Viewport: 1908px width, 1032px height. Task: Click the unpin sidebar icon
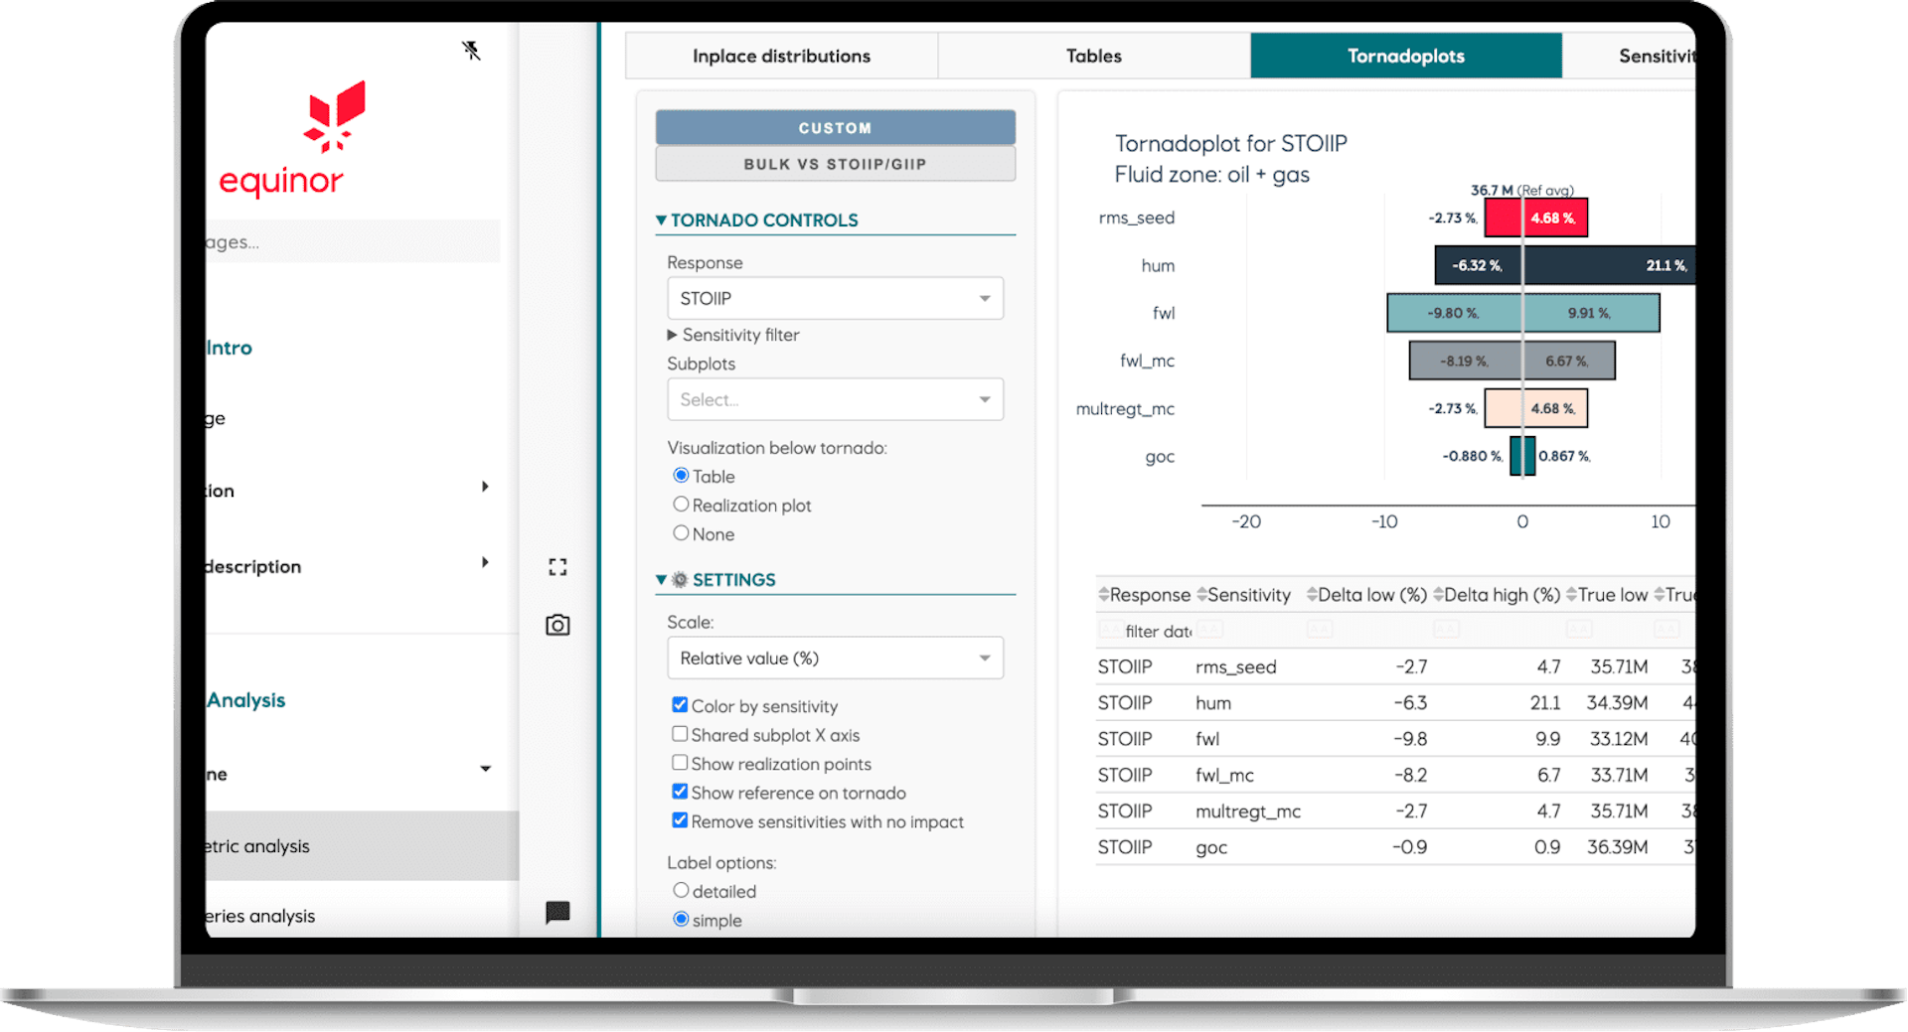(471, 51)
